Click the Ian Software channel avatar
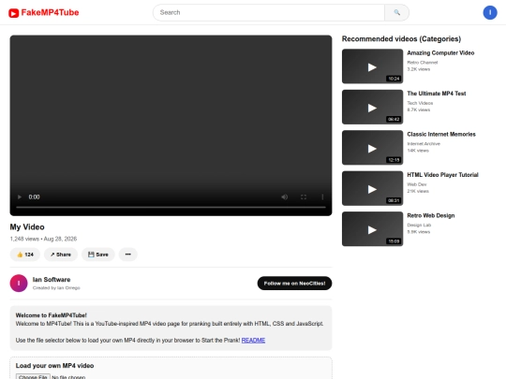 coord(19,283)
